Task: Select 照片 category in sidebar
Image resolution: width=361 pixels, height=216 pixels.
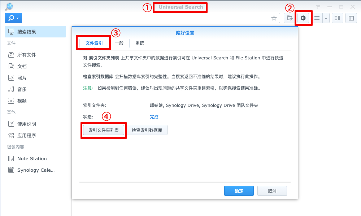Action: 35,78
